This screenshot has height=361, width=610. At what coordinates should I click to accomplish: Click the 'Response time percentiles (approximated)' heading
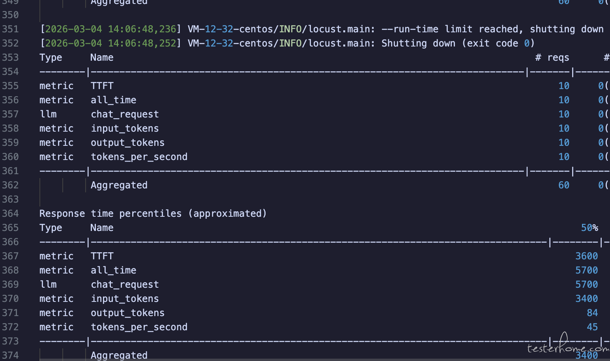153,214
